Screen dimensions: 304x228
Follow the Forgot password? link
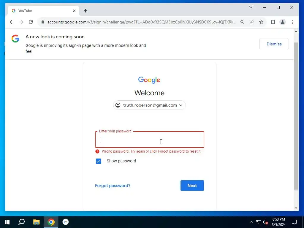point(113,186)
